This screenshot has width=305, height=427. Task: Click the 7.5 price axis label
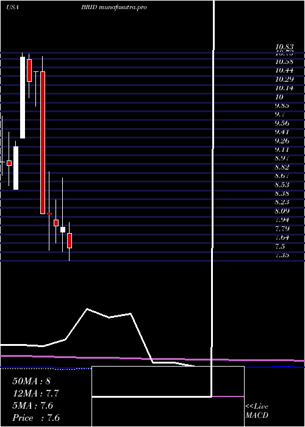coord(280,246)
